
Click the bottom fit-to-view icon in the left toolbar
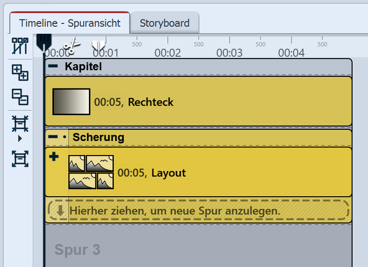(x=20, y=159)
